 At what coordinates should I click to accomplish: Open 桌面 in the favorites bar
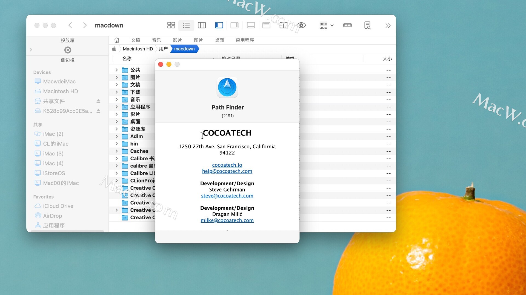(219, 40)
